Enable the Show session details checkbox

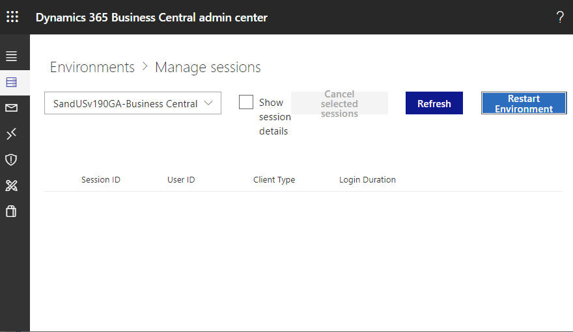coord(246,102)
